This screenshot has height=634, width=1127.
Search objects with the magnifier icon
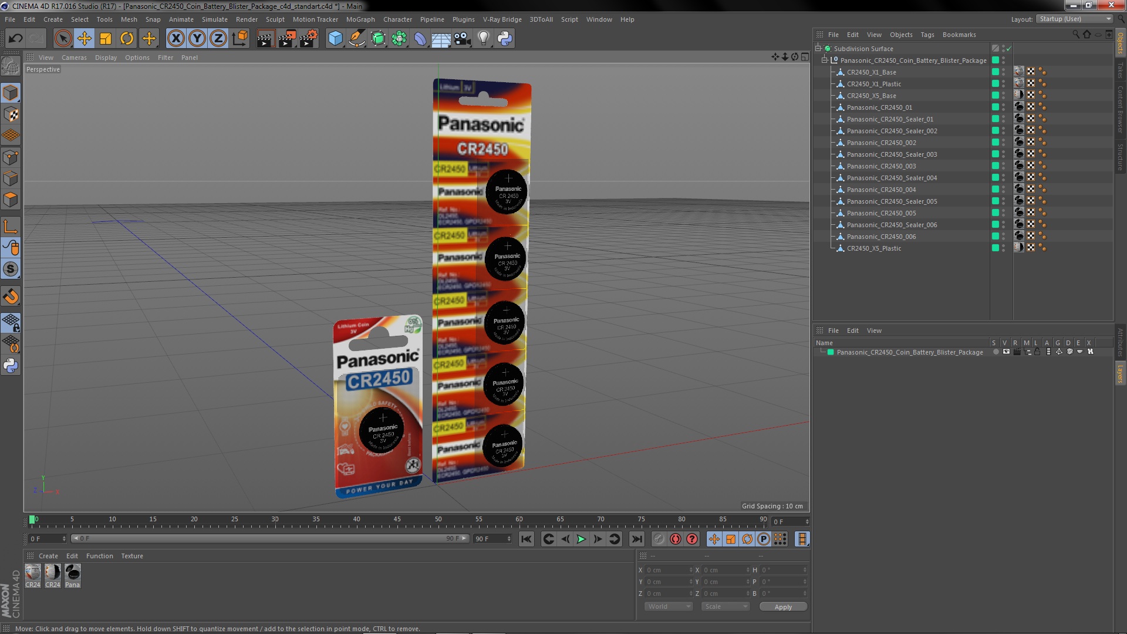[x=1075, y=35]
